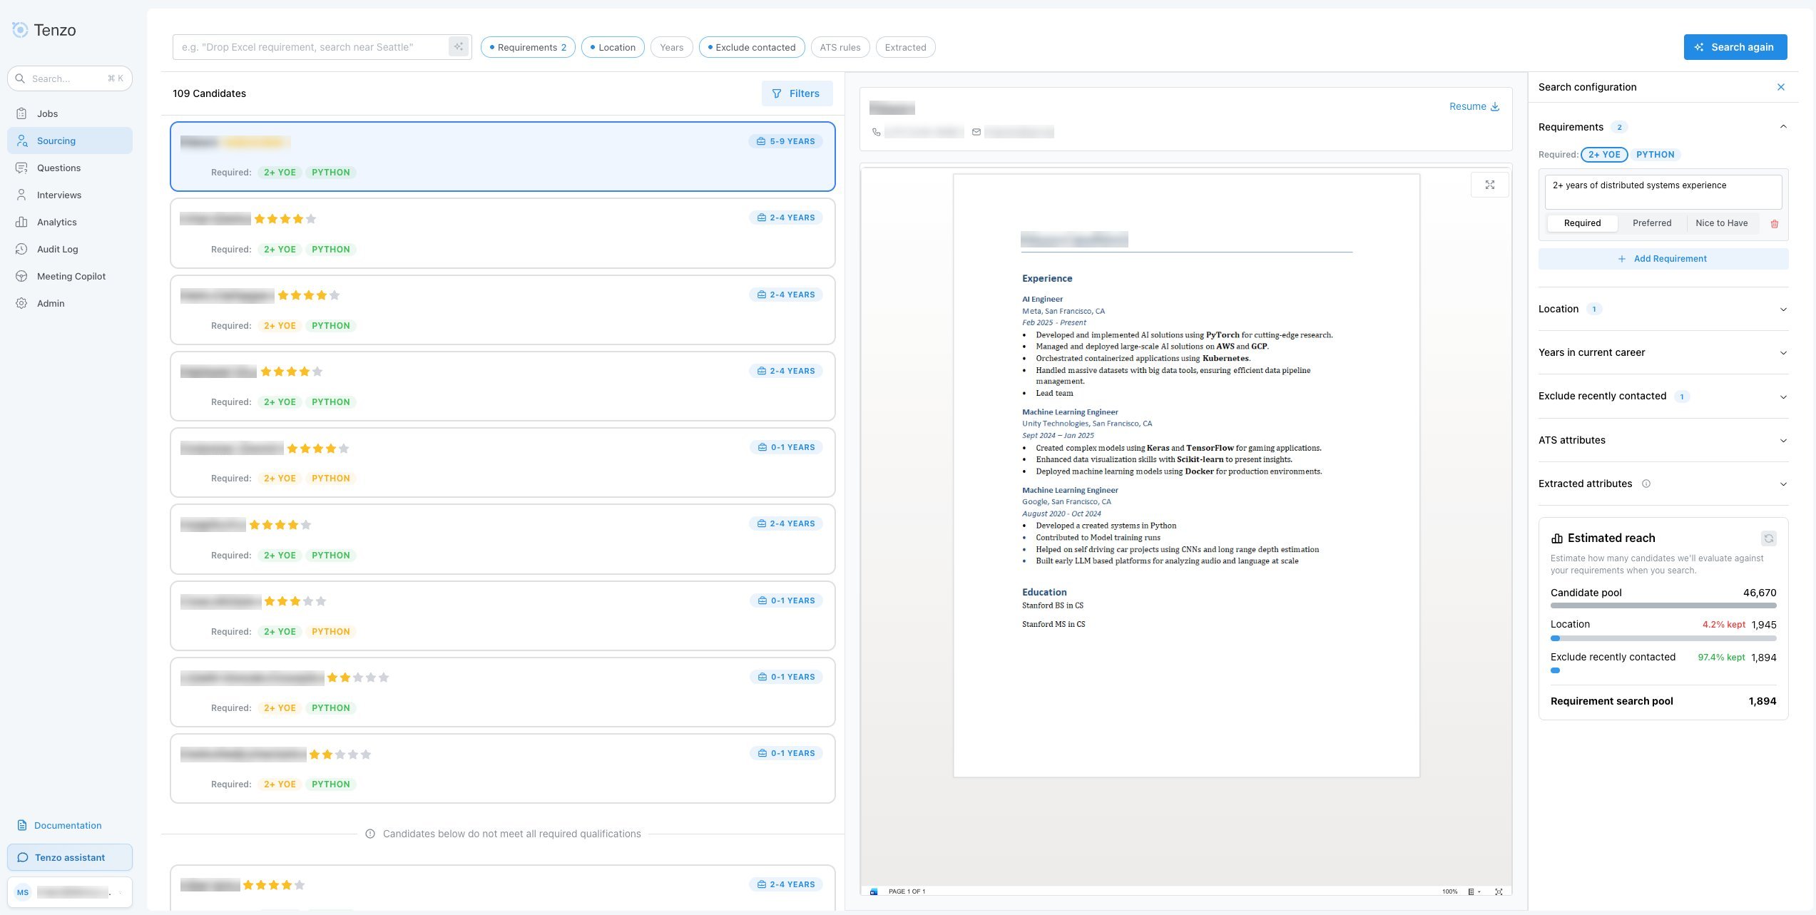The image size is (1816, 915).
Task: Click the download icon next to Resume
Action: point(1495,106)
